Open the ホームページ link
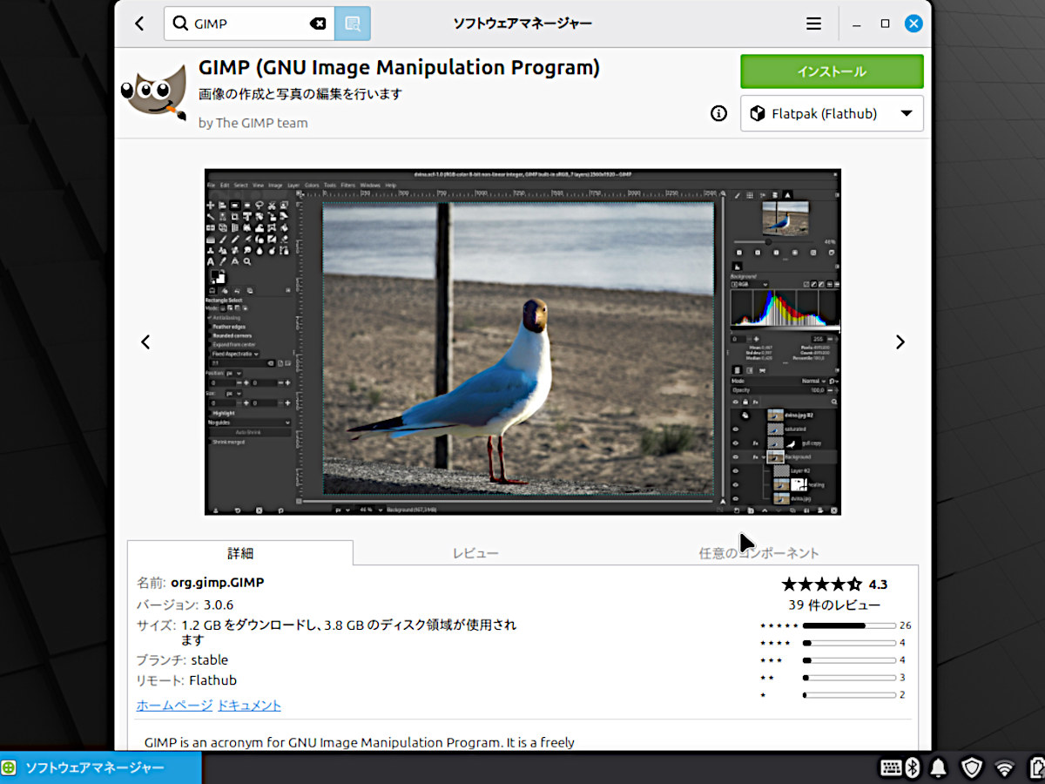1045x784 pixels. 174,706
